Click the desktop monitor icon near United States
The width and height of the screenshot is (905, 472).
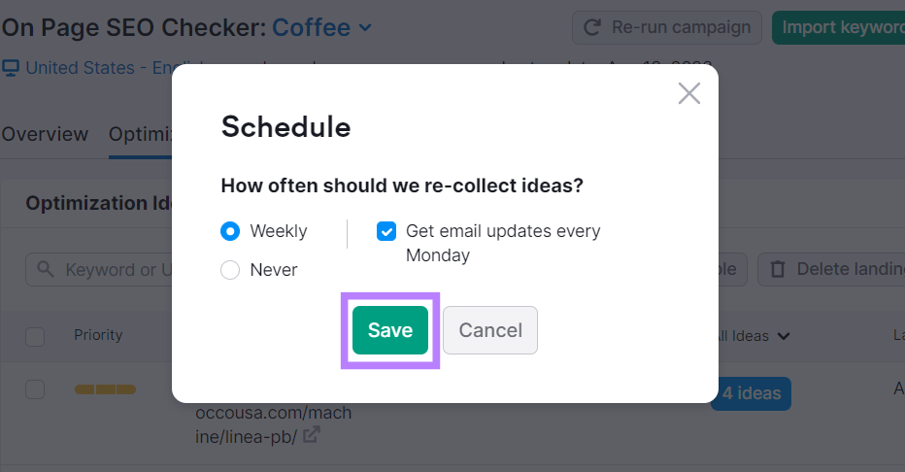coord(11,68)
